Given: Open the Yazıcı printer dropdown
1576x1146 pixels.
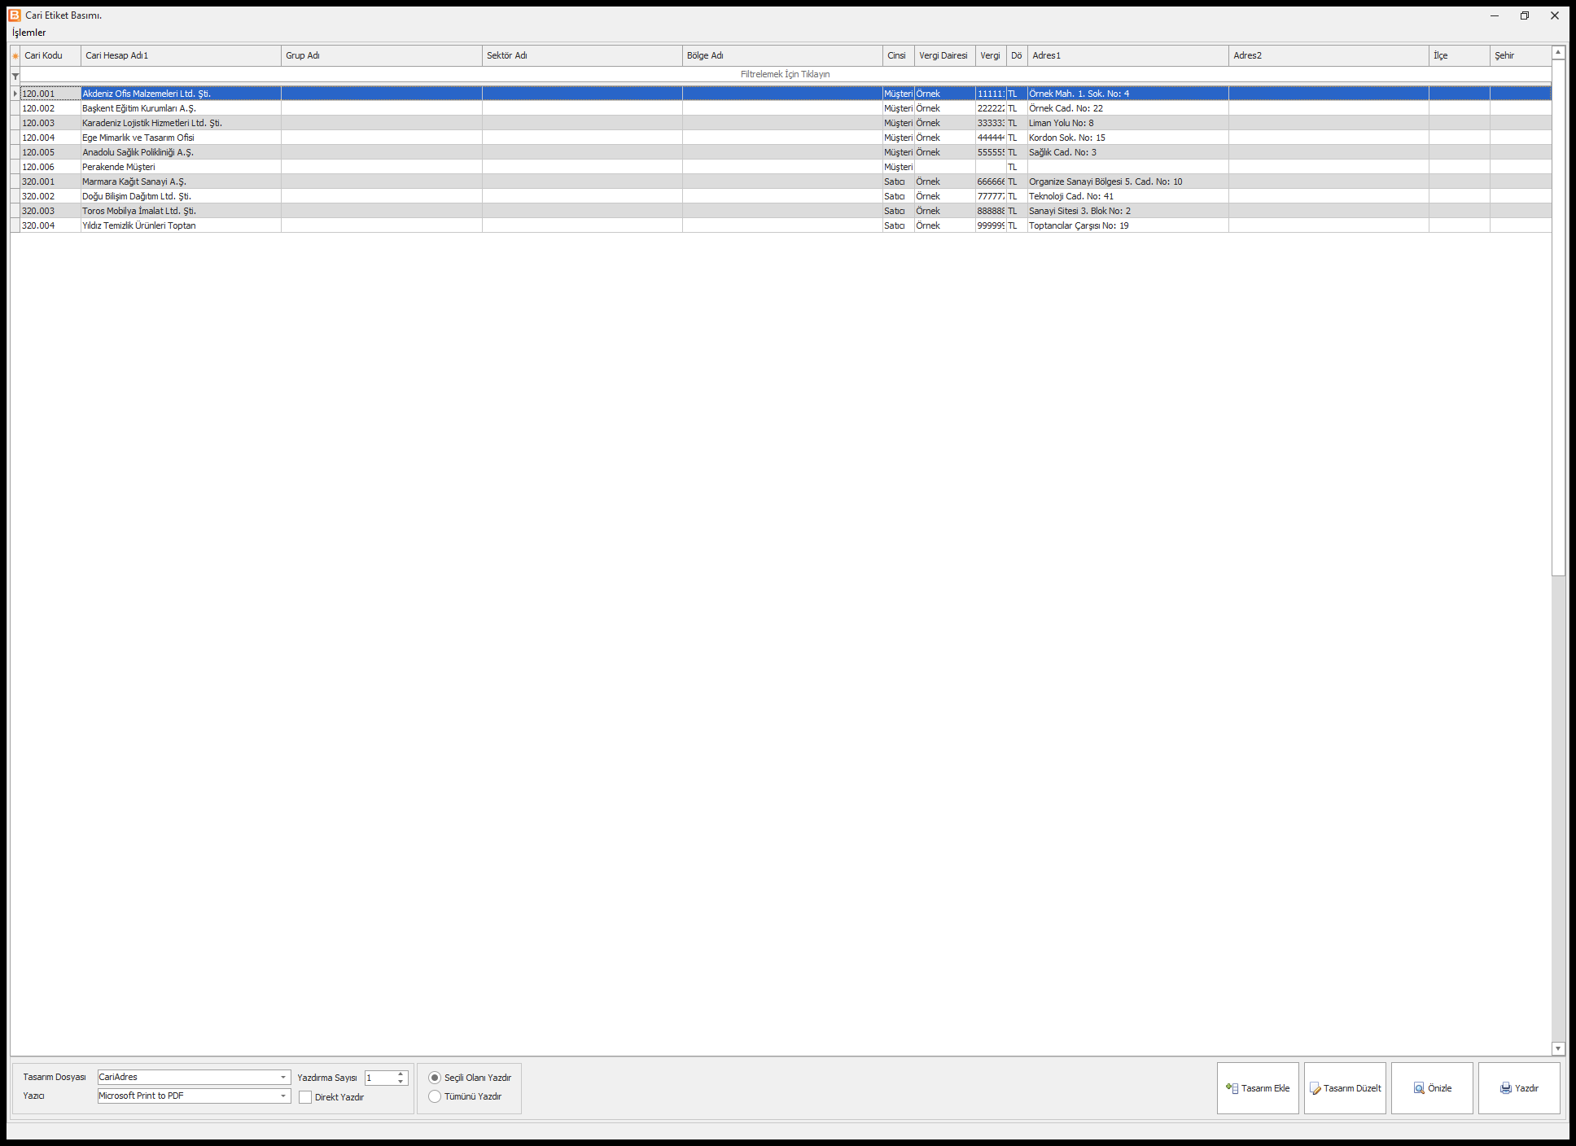Looking at the screenshot, I should click(x=283, y=1096).
